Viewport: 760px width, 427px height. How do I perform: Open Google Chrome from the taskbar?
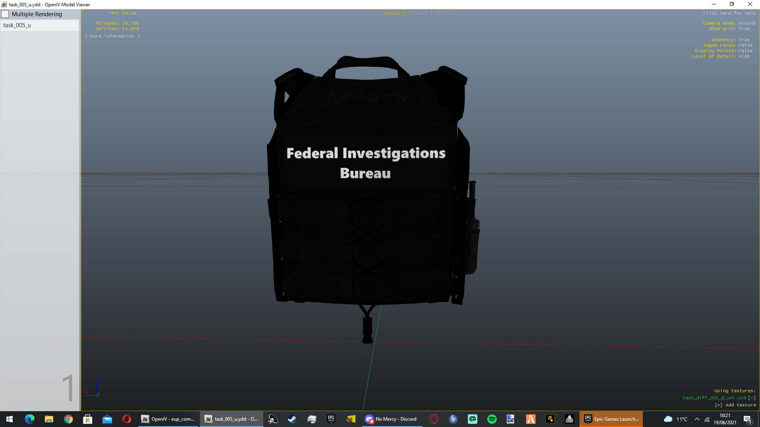[x=68, y=419]
